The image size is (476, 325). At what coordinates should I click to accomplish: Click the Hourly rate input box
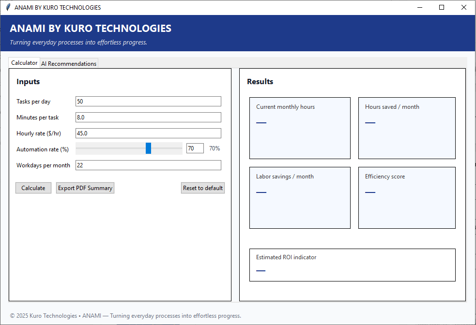pos(148,133)
